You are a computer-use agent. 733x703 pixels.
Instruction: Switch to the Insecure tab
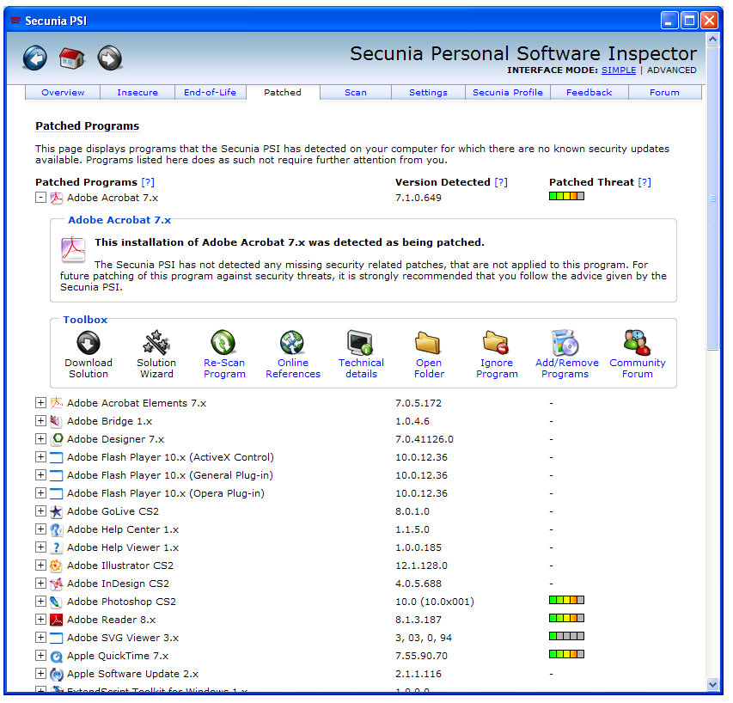click(137, 93)
